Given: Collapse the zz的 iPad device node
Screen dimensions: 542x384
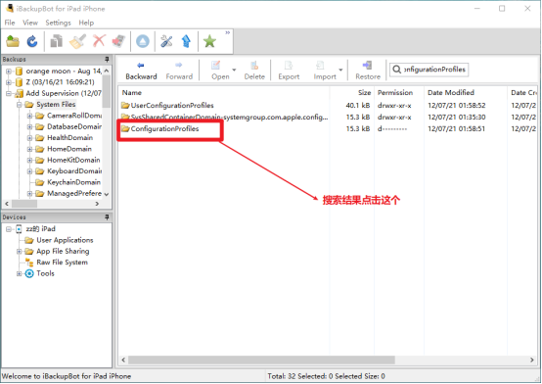Looking at the screenshot, I should (9, 229).
